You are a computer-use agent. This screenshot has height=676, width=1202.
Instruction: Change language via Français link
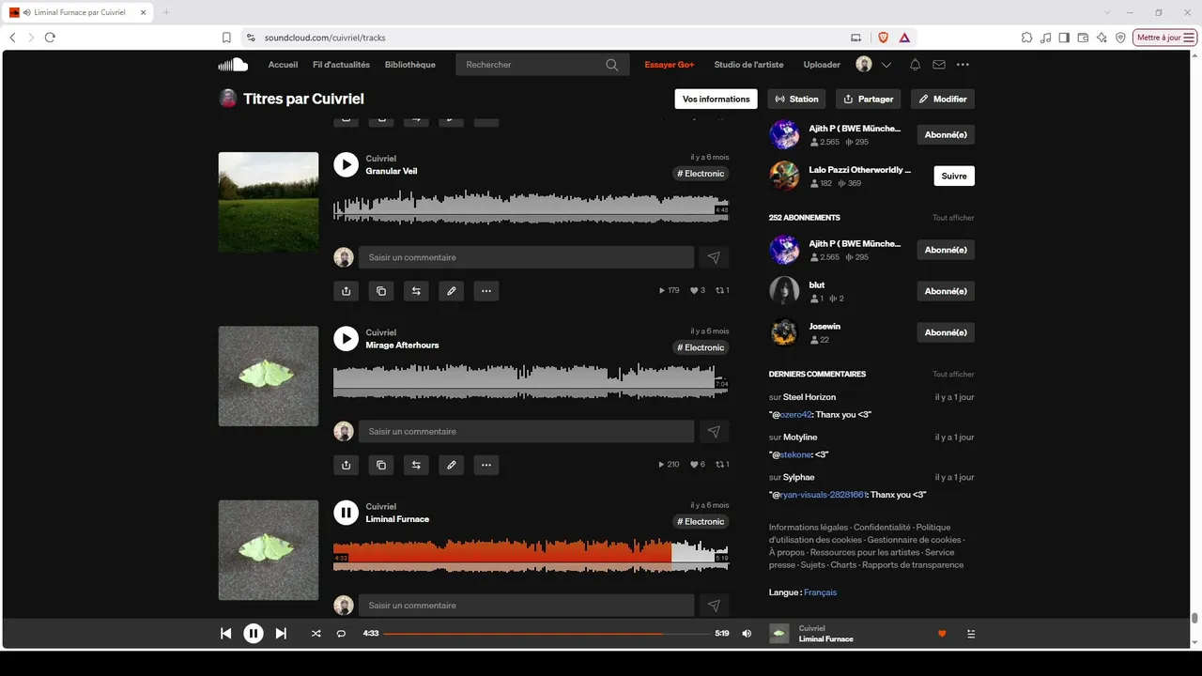pyautogui.click(x=820, y=592)
